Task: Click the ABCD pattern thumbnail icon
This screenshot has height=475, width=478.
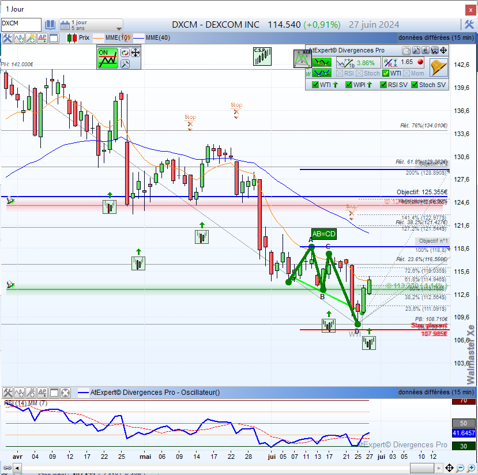Action: tap(302, 59)
